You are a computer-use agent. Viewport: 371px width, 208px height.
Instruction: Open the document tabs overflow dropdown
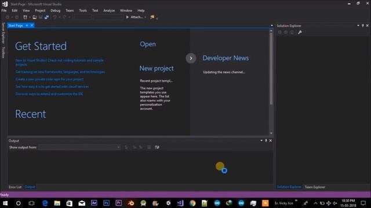click(272, 25)
